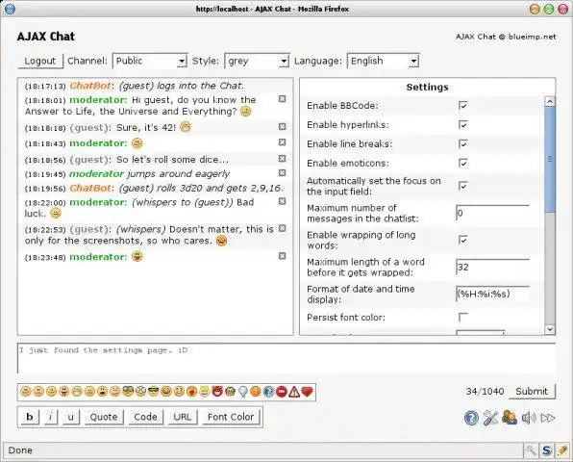Delete the 'Sure, it's 42!' message
This screenshot has width=573, height=462.
pyautogui.click(x=282, y=126)
